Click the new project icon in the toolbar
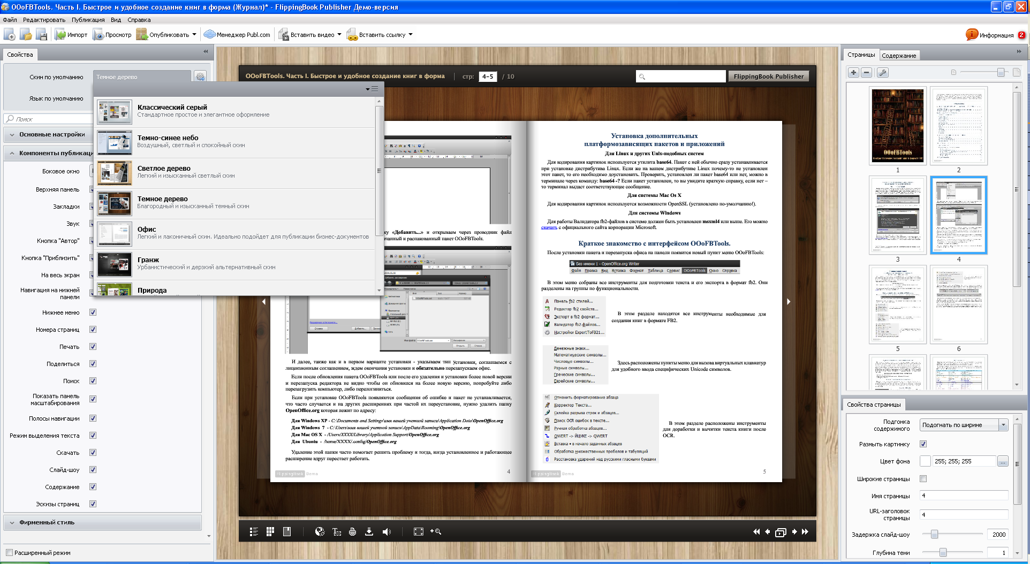 [x=10, y=35]
